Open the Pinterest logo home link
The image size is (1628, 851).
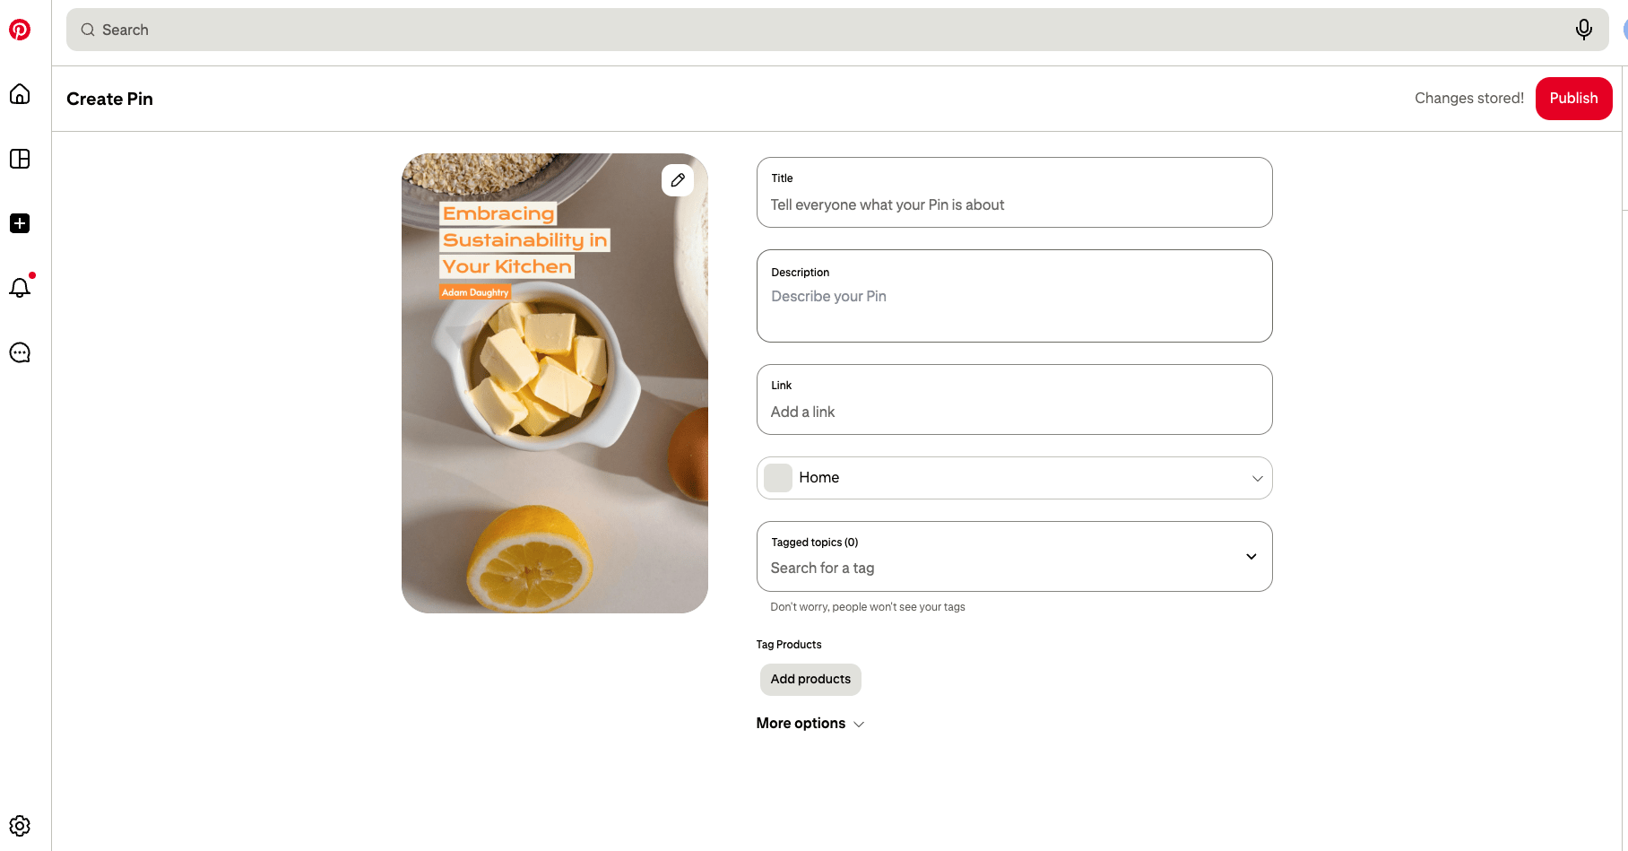coord(20,30)
